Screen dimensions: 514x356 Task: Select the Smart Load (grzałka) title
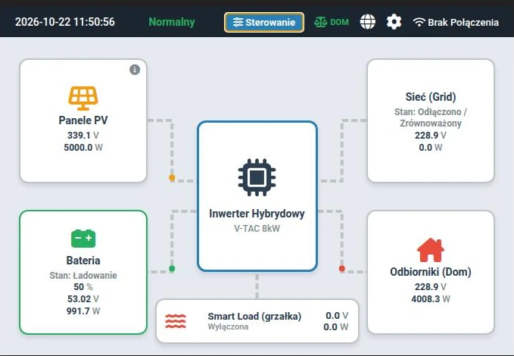(x=254, y=317)
